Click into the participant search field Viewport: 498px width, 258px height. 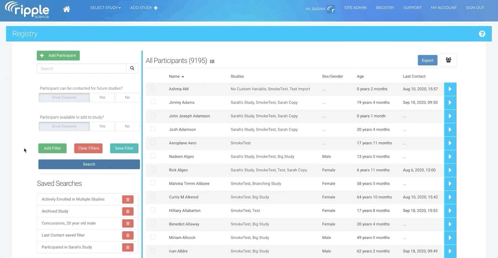point(82,68)
